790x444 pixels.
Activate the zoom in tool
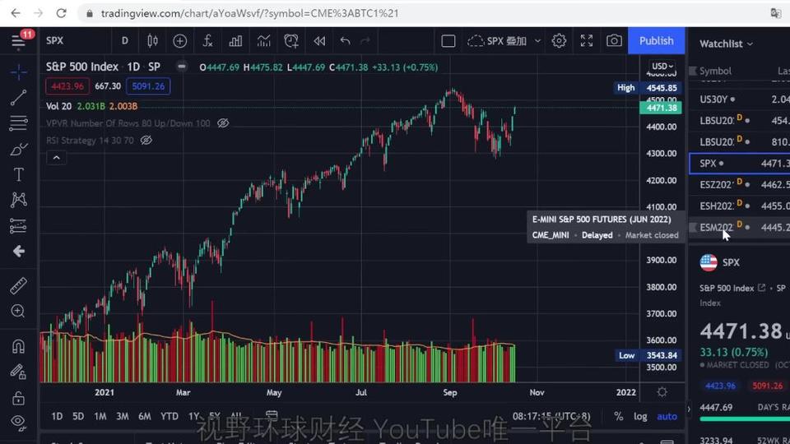[18, 311]
